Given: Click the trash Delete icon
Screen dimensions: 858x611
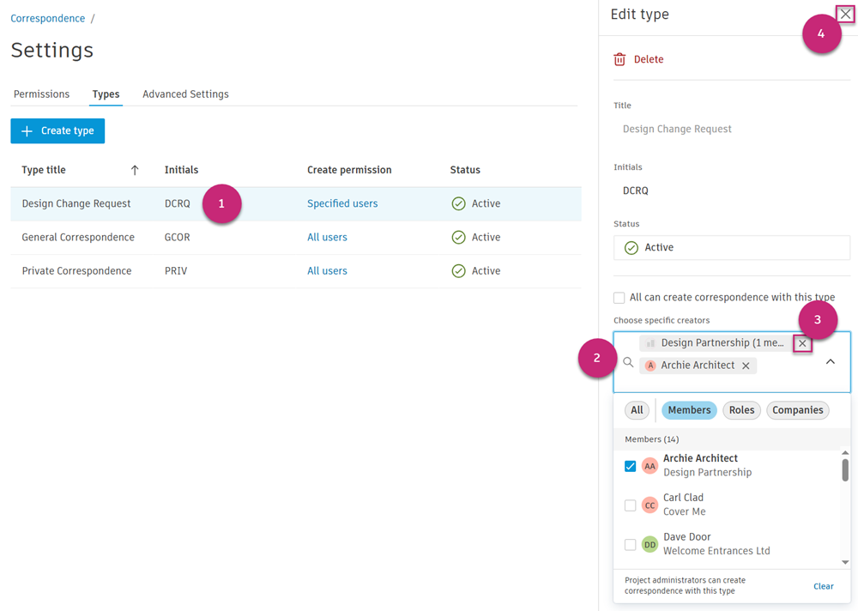Looking at the screenshot, I should (619, 59).
